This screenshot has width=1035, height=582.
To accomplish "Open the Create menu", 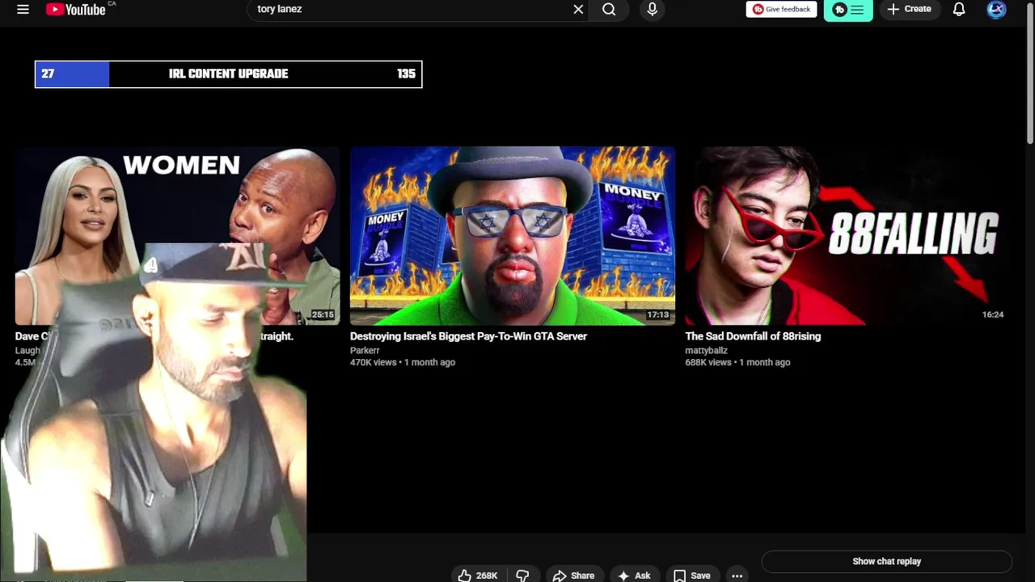I will (x=909, y=9).
